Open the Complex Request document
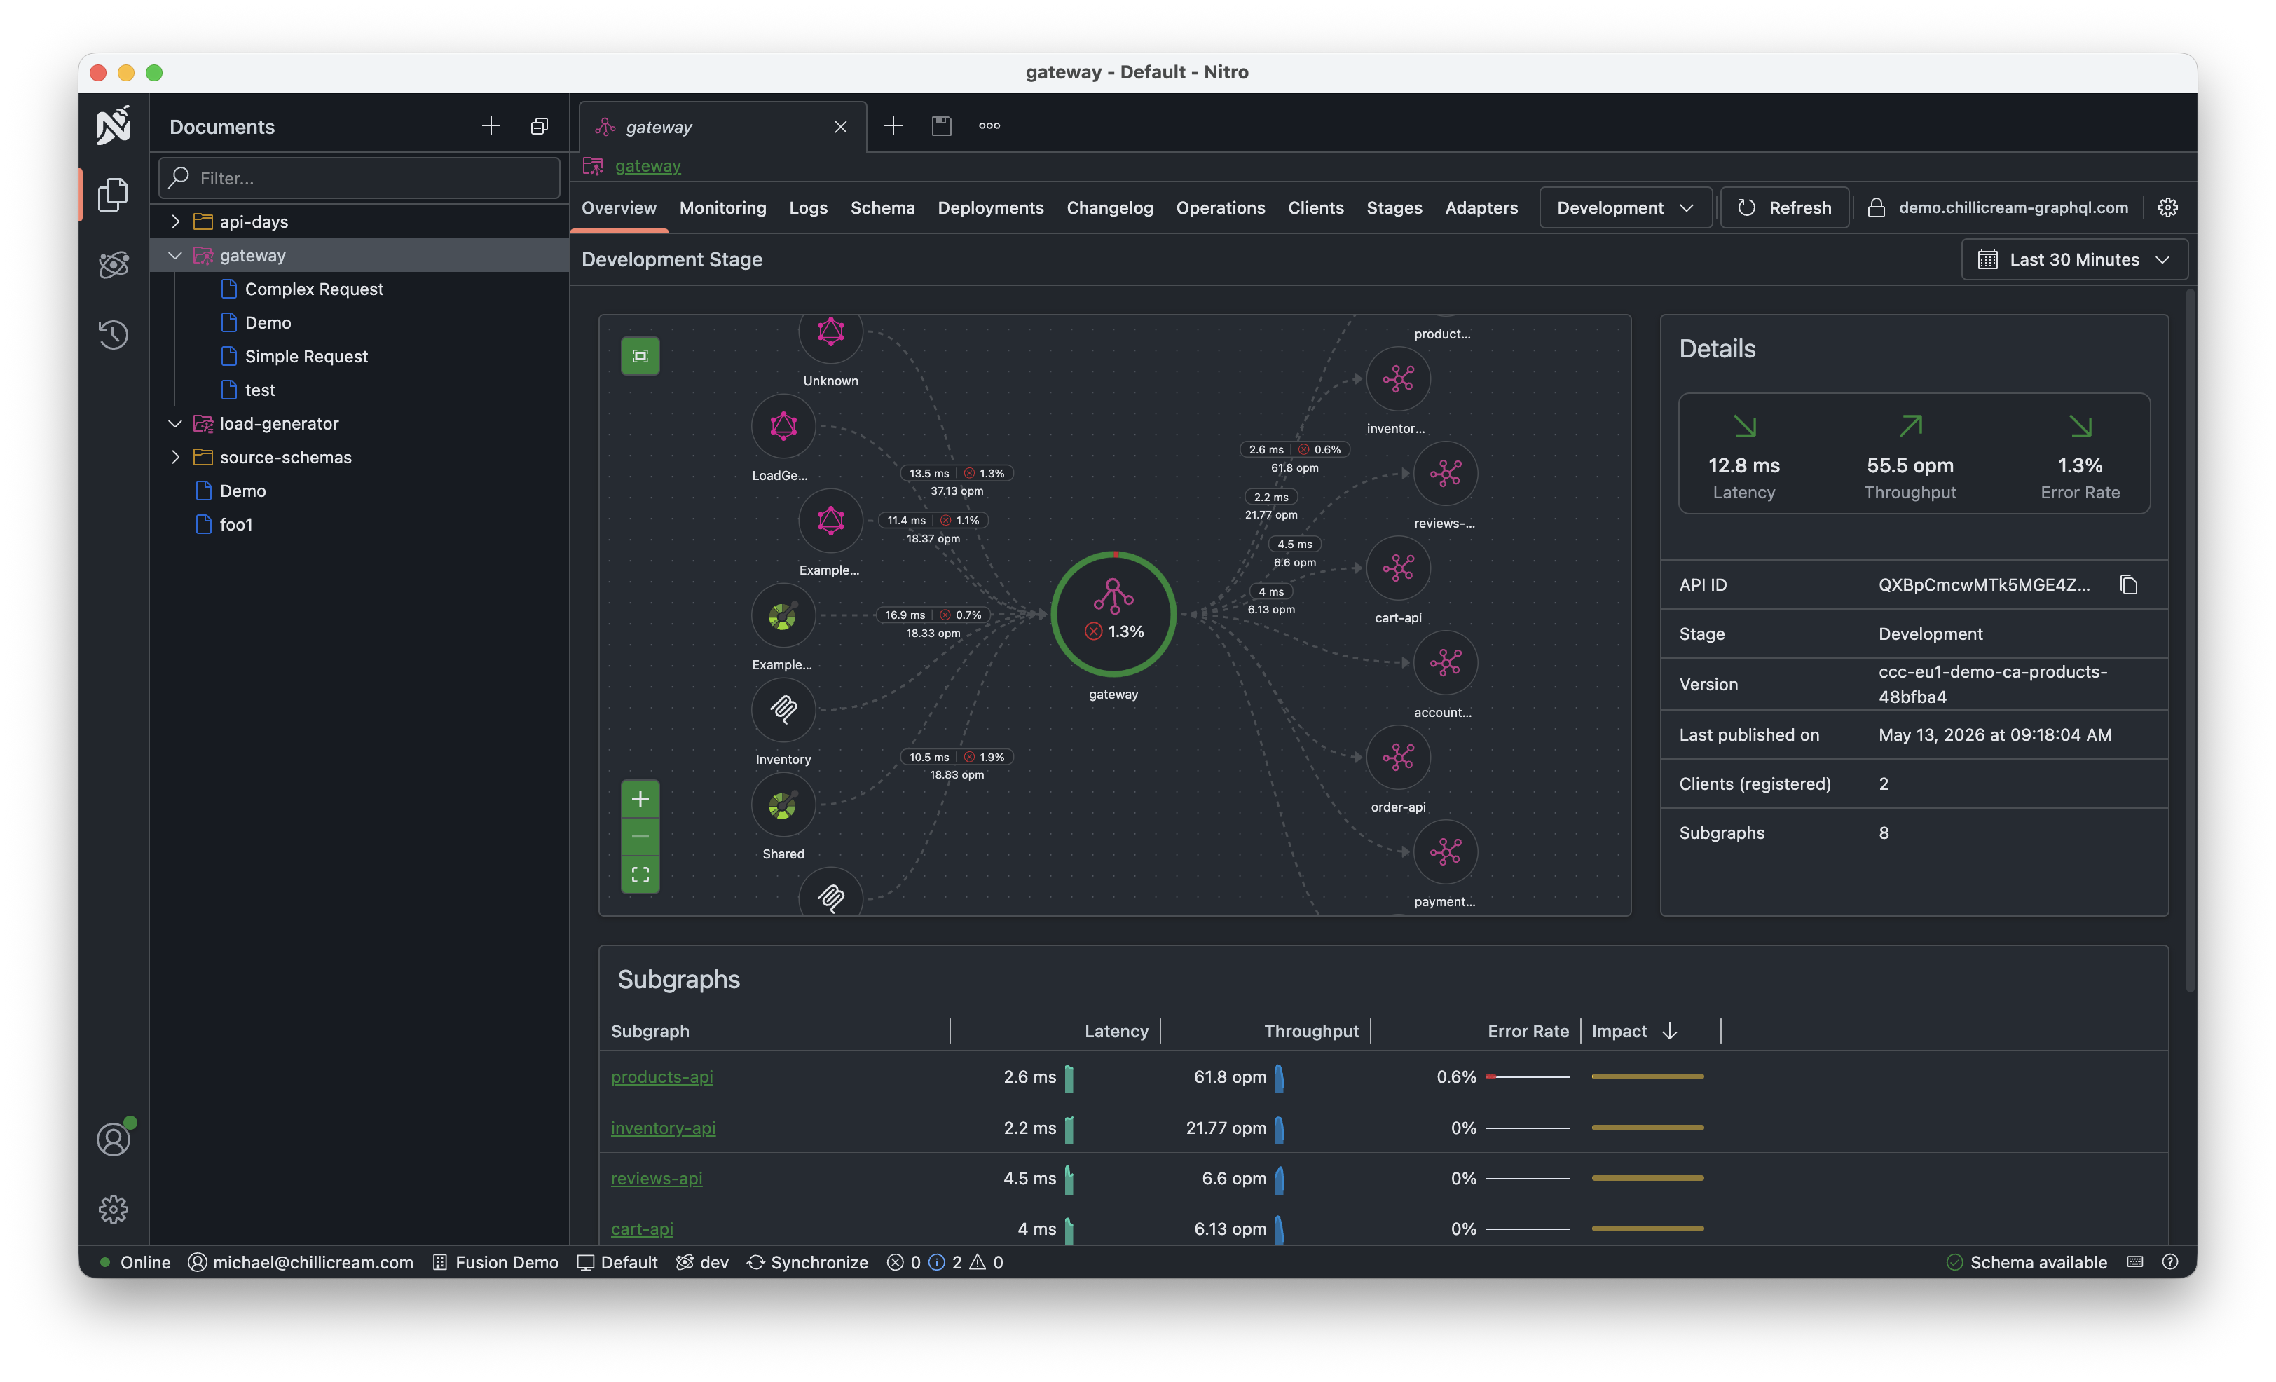This screenshot has height=1382, width=2276. 313,289
